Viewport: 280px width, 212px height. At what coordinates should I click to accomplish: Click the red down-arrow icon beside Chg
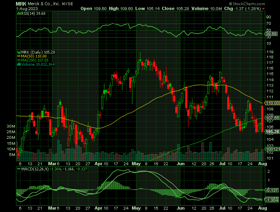pyautogui.click(x=264, y=9)
